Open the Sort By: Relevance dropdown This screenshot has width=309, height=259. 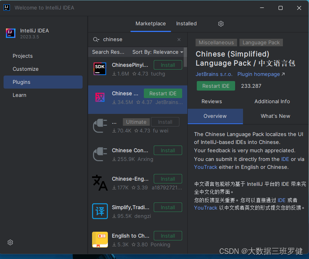(x=158, y=52)
